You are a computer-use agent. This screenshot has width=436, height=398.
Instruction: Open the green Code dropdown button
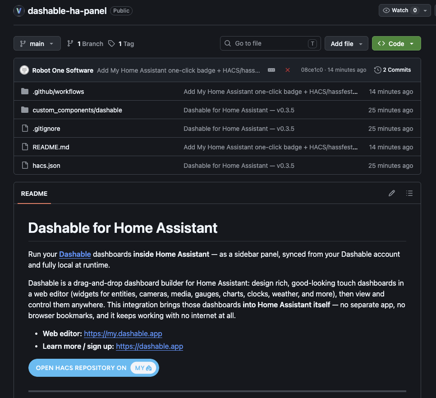[396, 44]
